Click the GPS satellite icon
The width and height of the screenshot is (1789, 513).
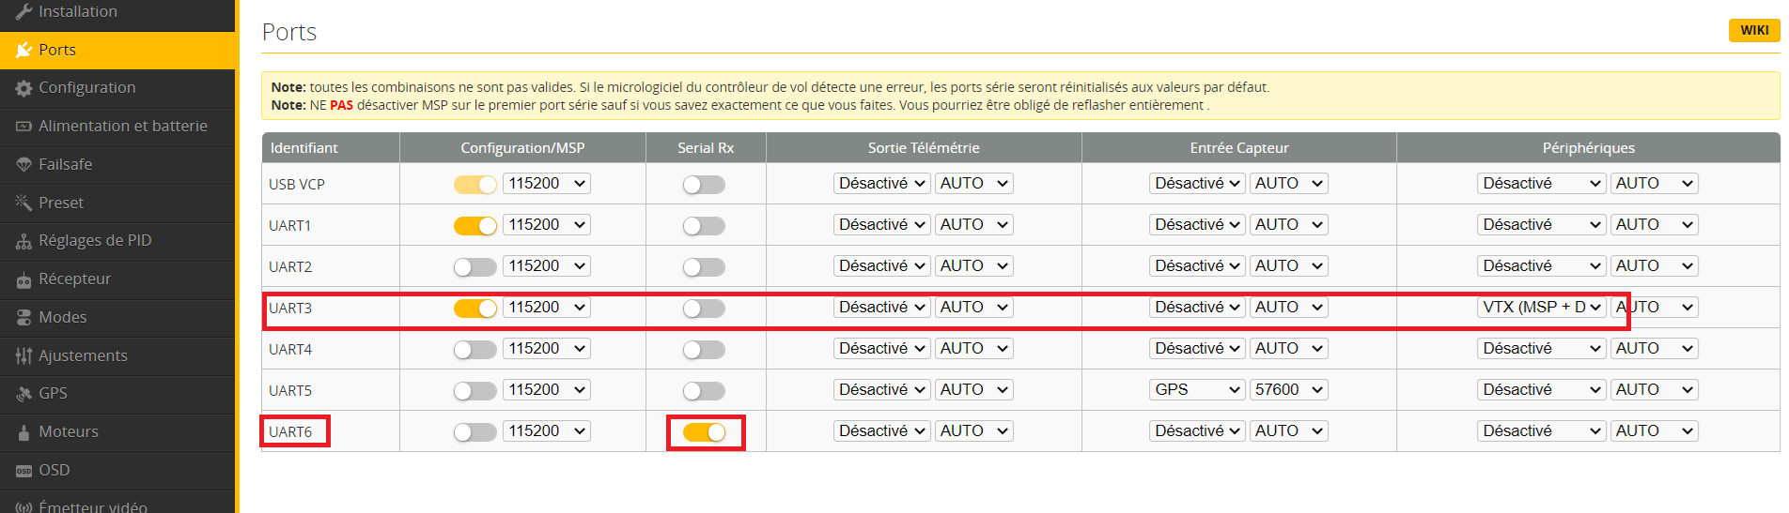click(23, 394)
